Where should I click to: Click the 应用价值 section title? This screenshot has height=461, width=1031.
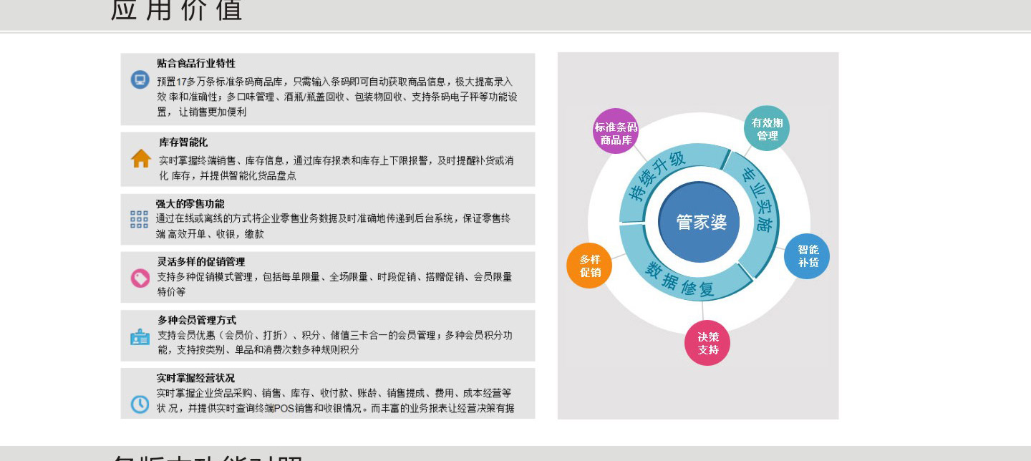coord(177,10)
